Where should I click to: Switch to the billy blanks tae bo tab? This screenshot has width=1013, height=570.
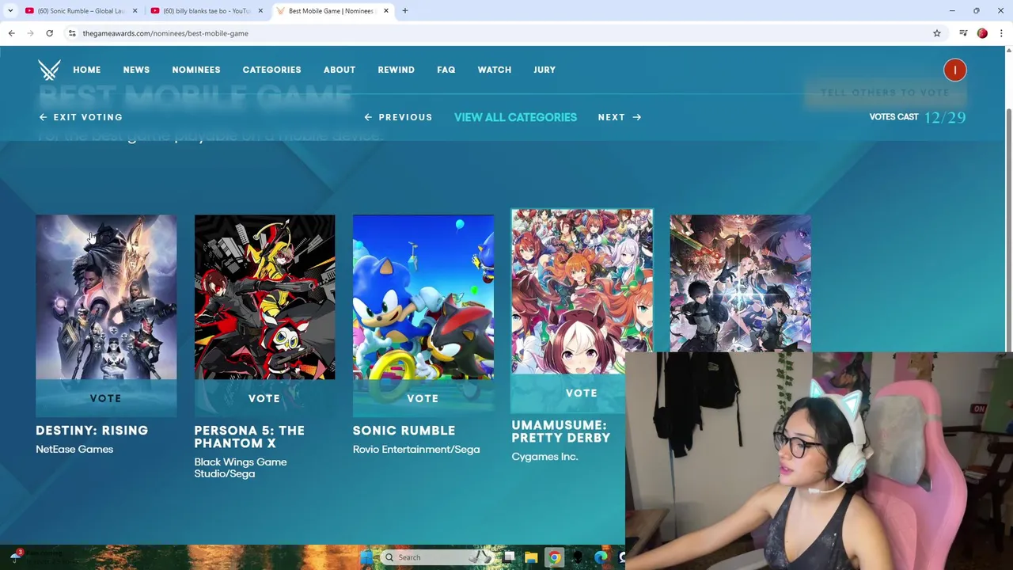point(207,10)
